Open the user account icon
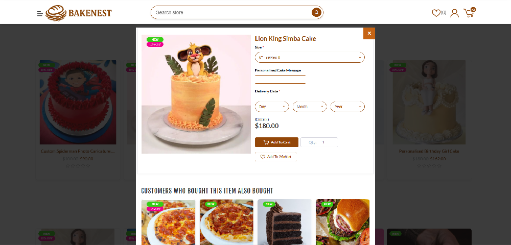The image size is (511, 245). click(454, 13)
